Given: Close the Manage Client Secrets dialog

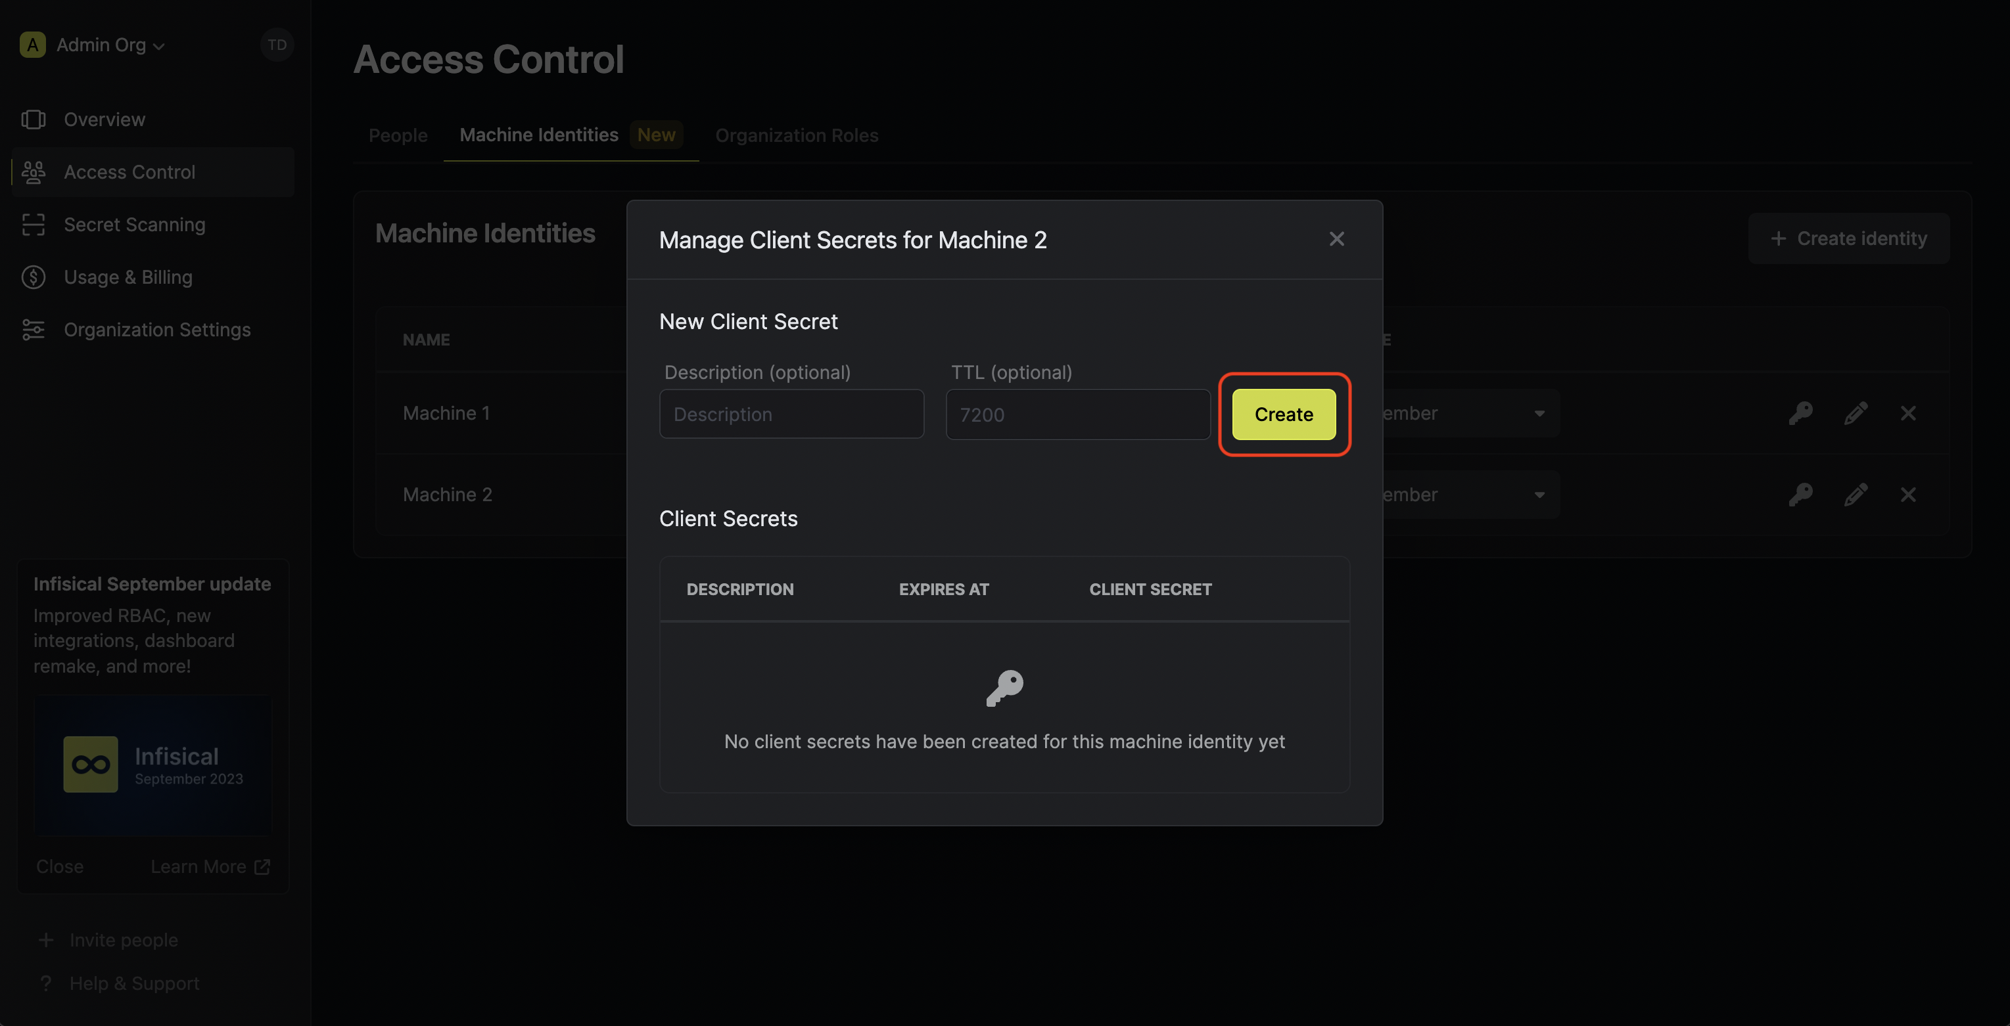Looking at the screenshot, I should point(1337,238).
